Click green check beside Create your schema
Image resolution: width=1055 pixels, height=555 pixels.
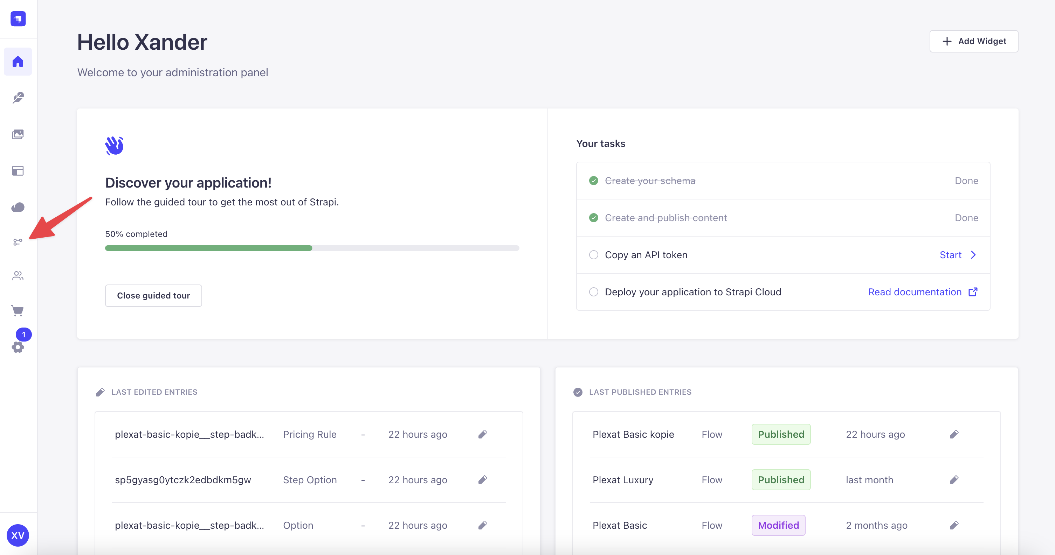click(x=593, y=181)
